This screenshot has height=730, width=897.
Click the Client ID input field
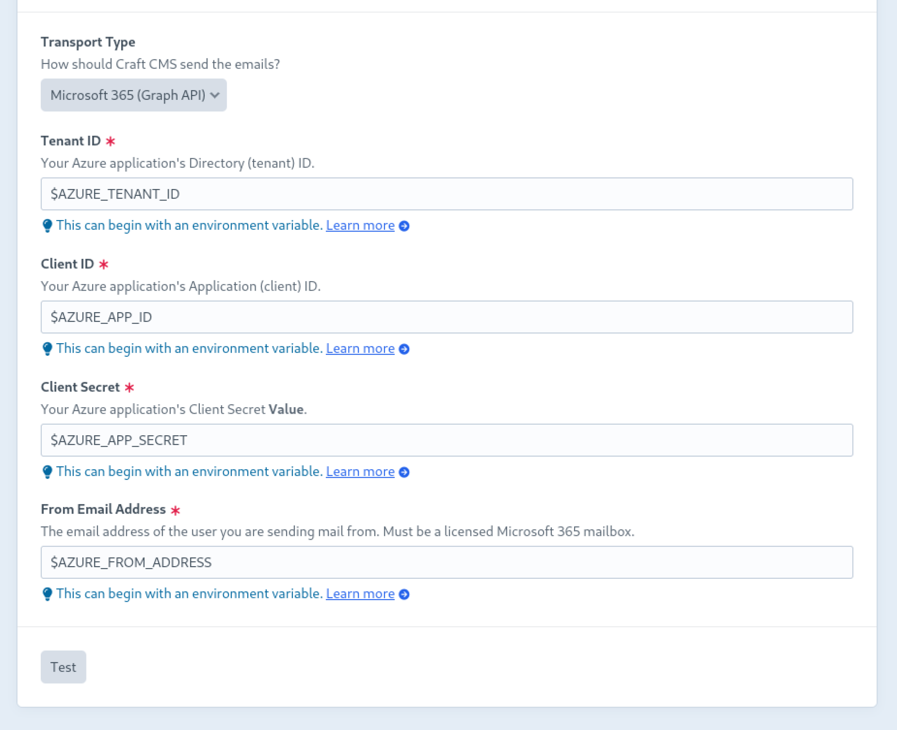click(446, 317)
